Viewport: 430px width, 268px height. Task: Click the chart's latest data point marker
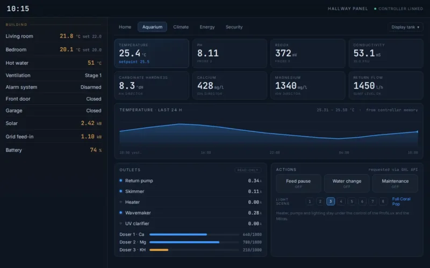[x=418, y=131]
